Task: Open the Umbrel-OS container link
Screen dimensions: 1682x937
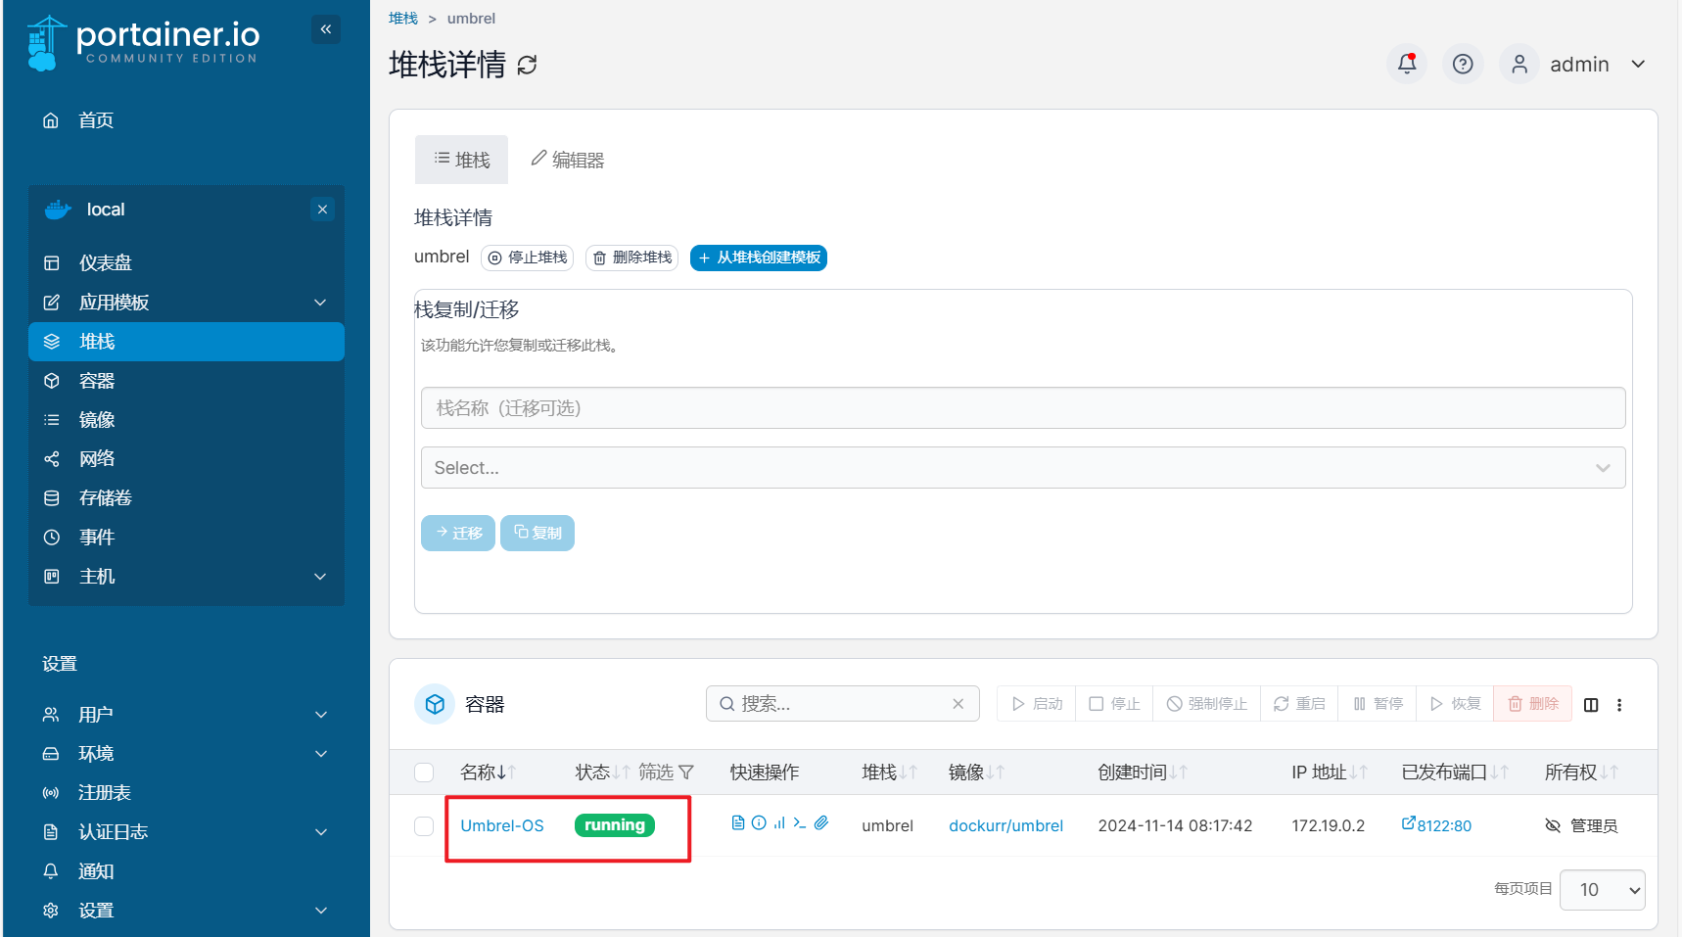Action: pyautogui.click(x=502, y=825)
